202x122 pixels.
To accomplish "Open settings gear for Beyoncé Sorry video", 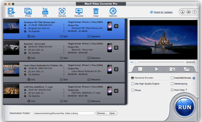I will [116, 48].
